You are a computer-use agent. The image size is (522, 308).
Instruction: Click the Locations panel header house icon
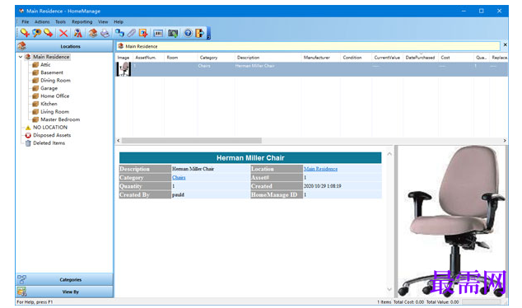point(22,46)
